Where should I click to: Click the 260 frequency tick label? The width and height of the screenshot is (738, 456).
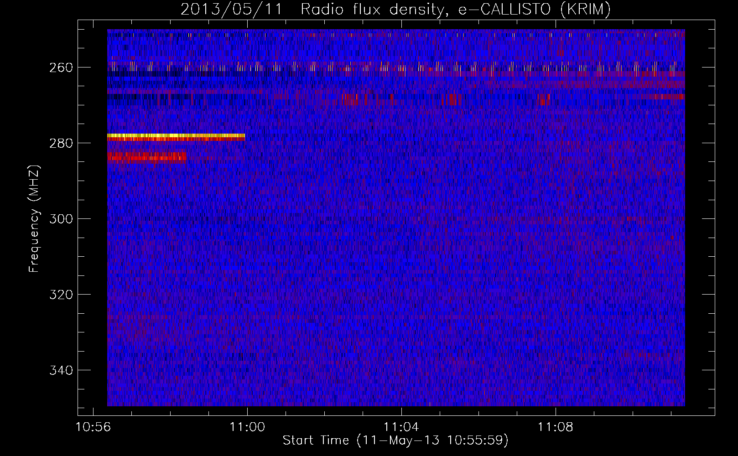tap(61, 67)
